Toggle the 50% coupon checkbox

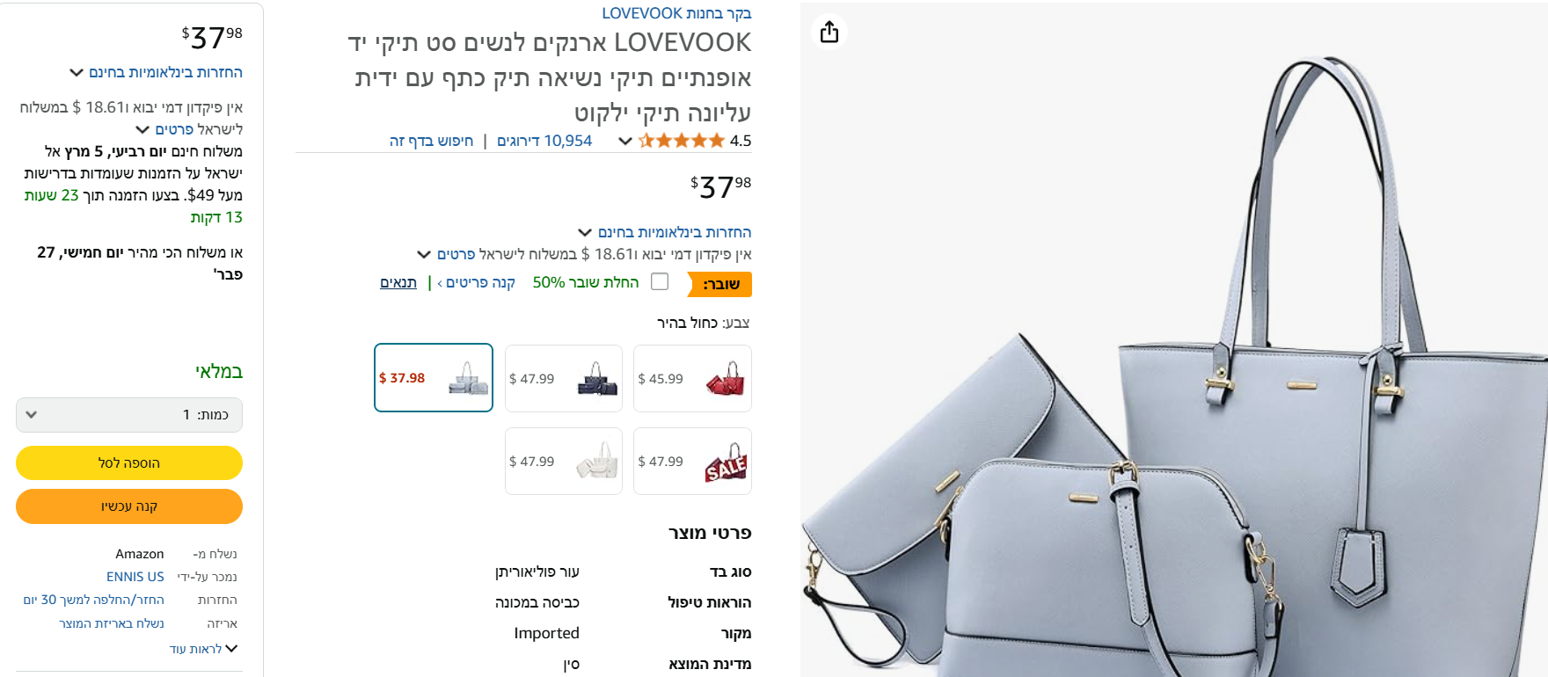point(660,281)
